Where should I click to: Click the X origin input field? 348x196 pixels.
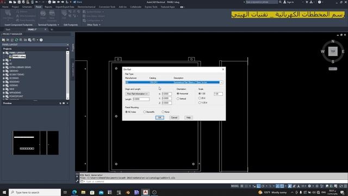tap(167, 94)
